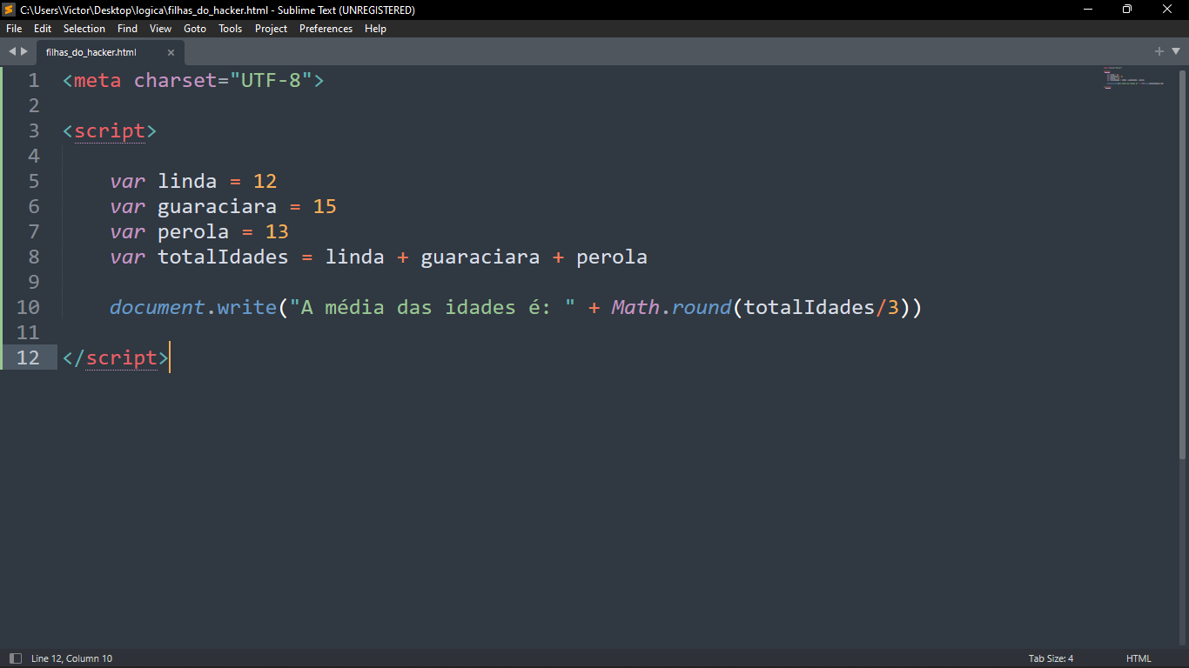Open tab list dropdown arrow
The image size is (1189, 668).
pyautogui.click(x=1174, y=52)
